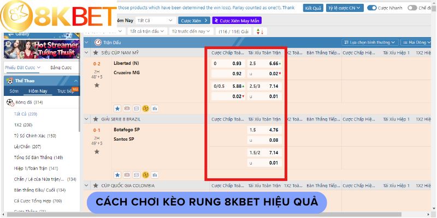This screenshot has height=218, width=437.
Task: Open scoreboard icon under Libertad match
Action: click(136, 108)
